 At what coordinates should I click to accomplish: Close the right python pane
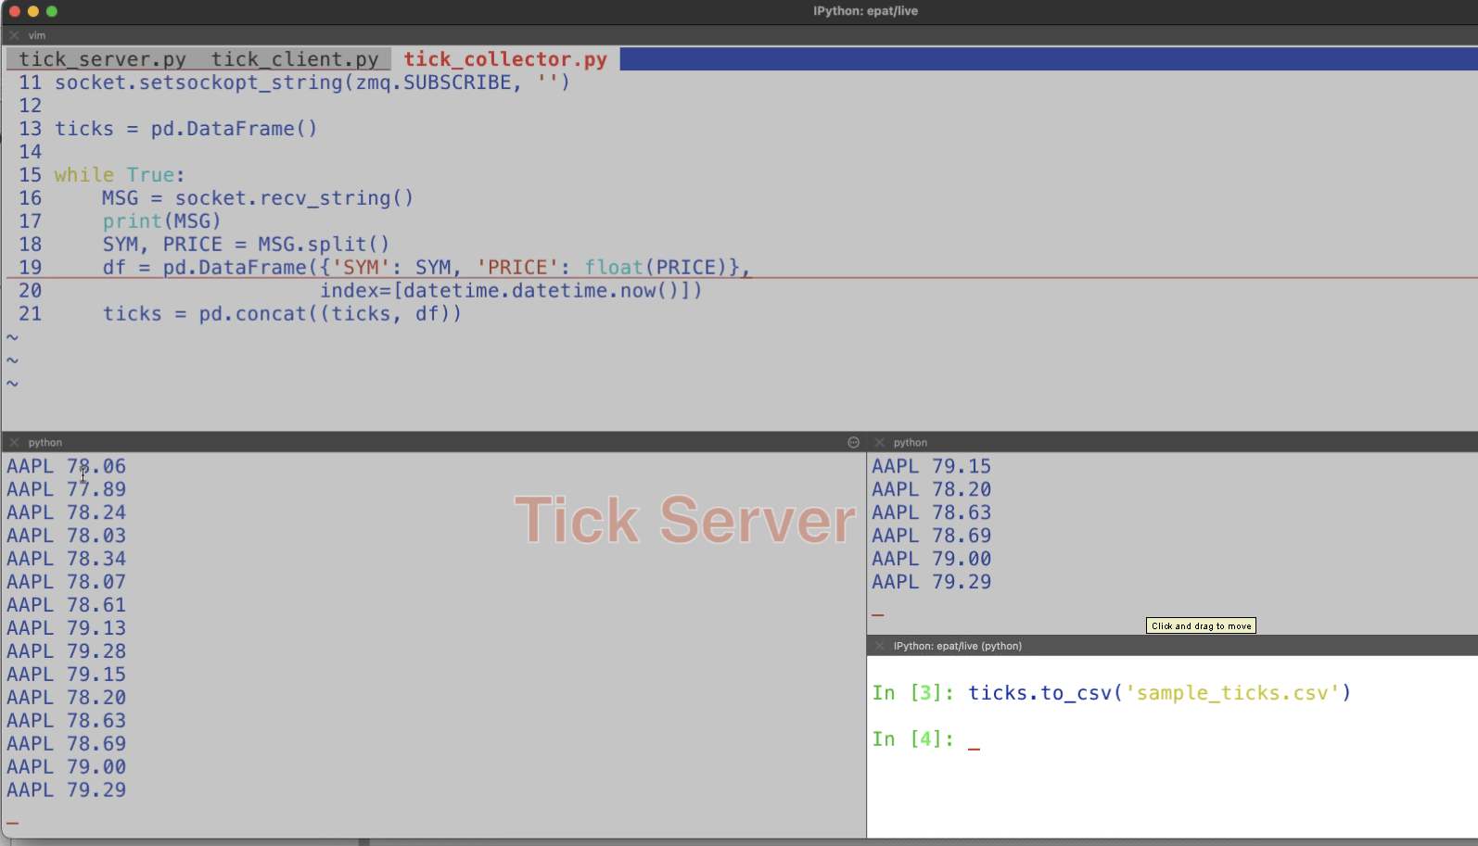click(879, 443)
